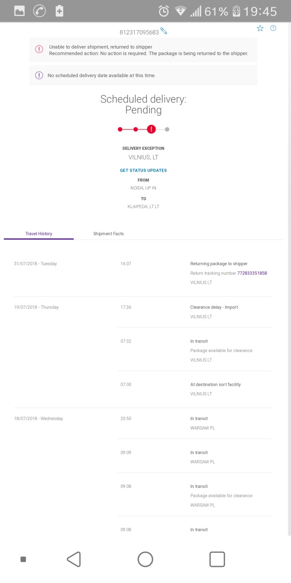Open return tracking number 772833351858
The image size is (291, 583).
tap(252, 273)
